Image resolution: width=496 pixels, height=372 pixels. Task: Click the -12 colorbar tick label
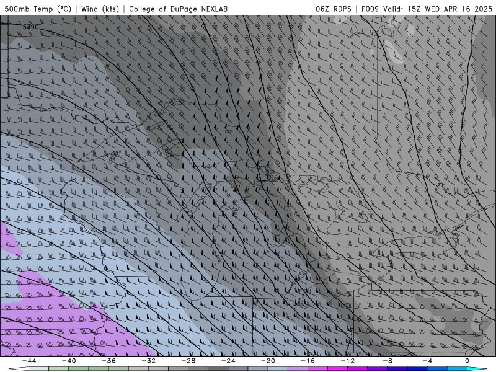[x=348, y=361]
